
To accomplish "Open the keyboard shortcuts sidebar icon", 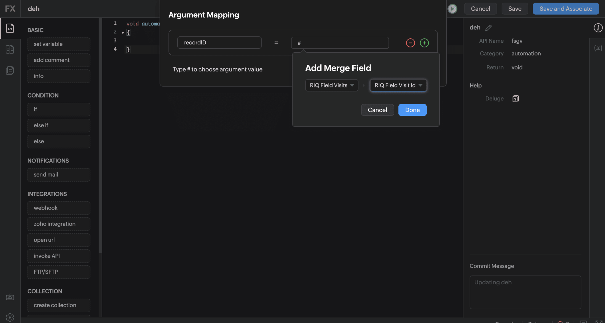I will point(10,297).
